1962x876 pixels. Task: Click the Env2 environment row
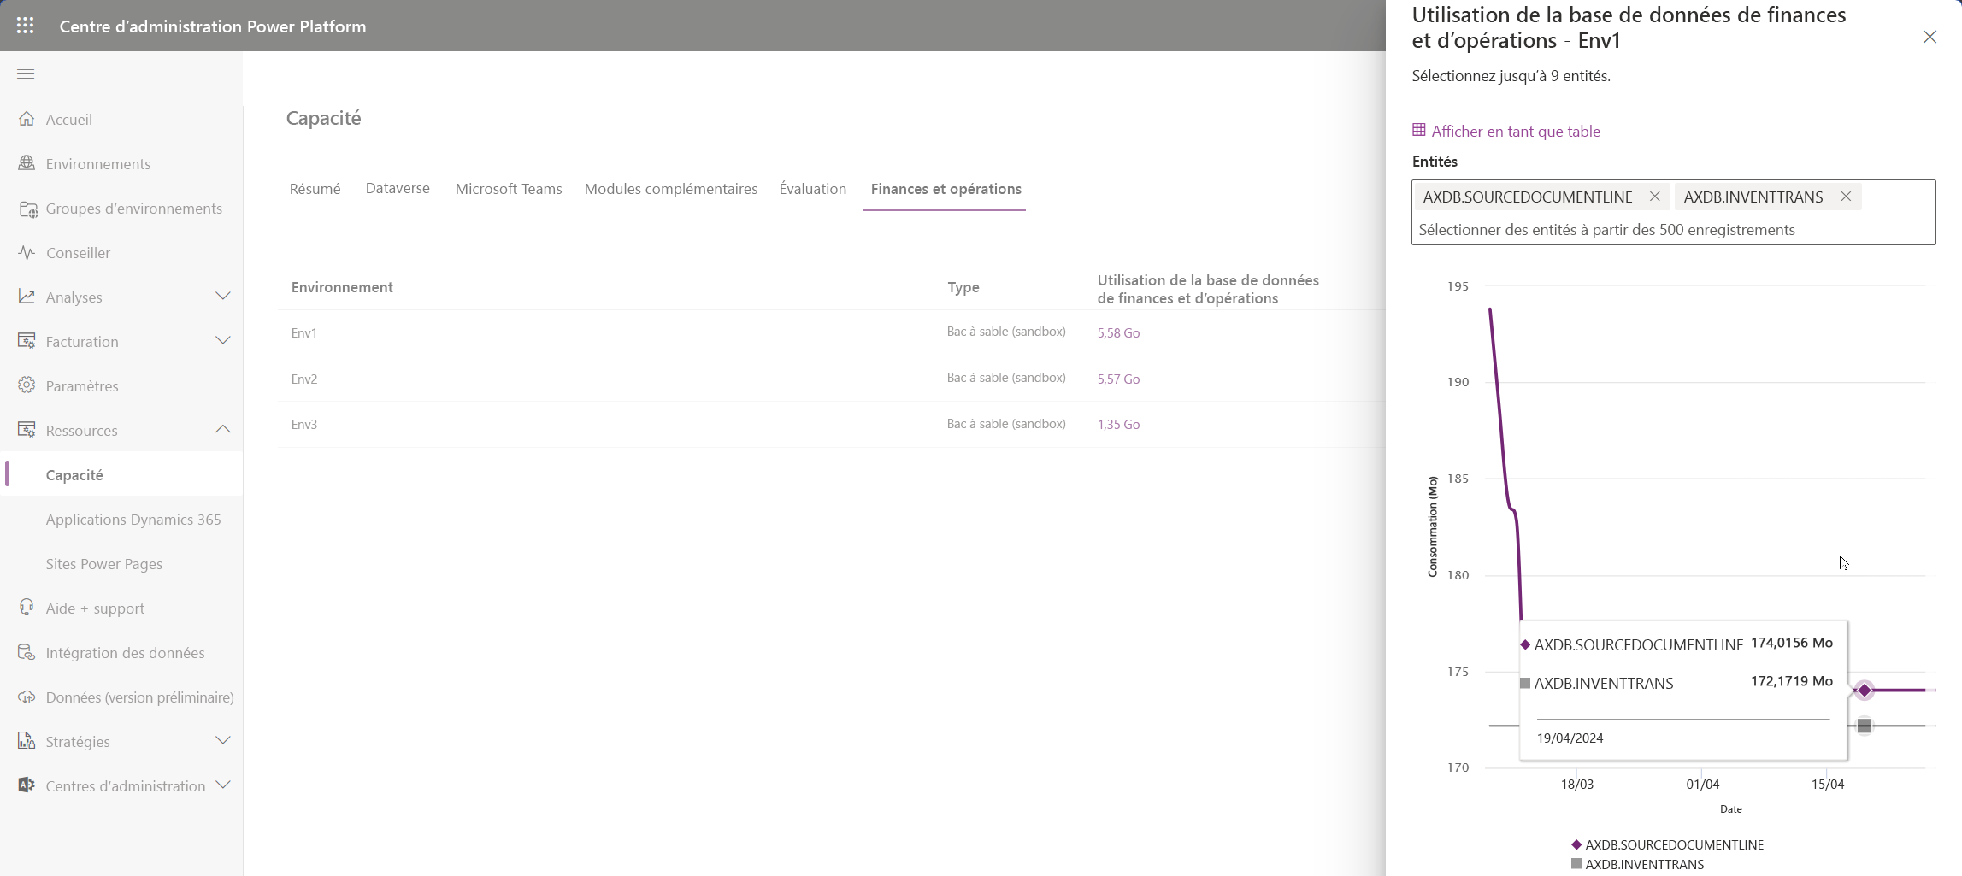(831, 379)
